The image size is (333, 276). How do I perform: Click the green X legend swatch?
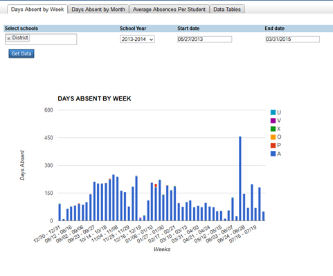pyautogui.click(x=273, y=129)
